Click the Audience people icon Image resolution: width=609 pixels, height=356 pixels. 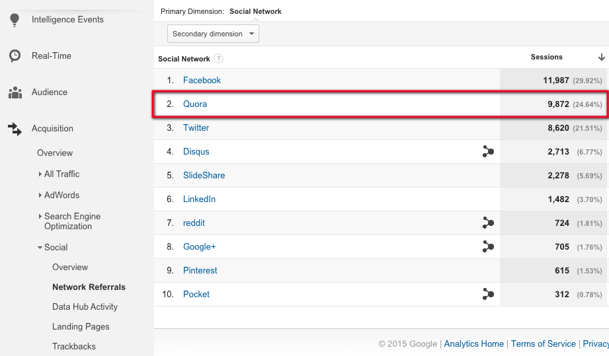pos(15,92)
